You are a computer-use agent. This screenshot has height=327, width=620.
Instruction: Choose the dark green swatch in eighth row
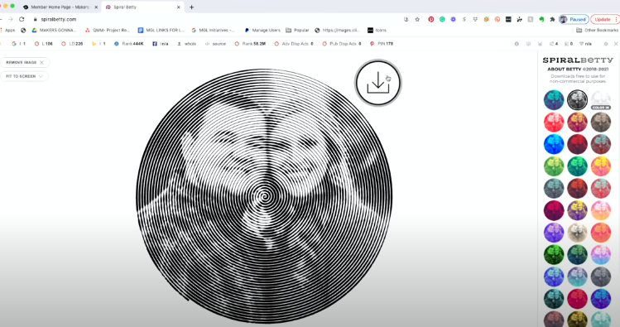pyautogui.click(x=554, y=255)
